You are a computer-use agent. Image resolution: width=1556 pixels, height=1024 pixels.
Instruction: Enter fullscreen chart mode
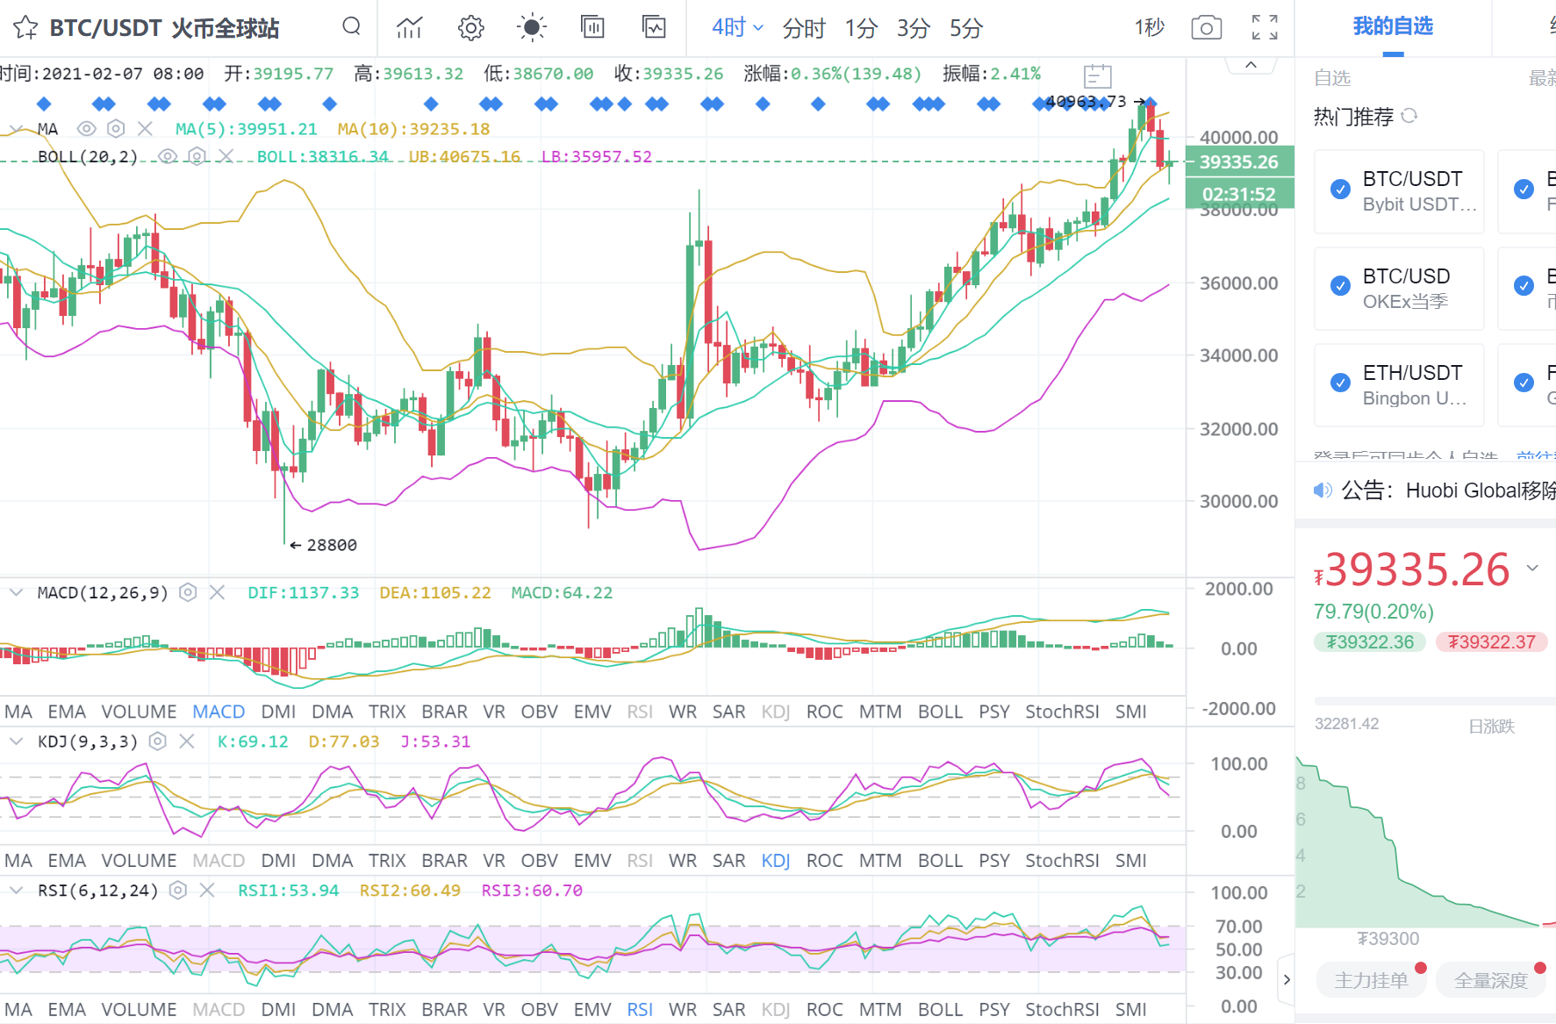click(x=1264, y=28)
